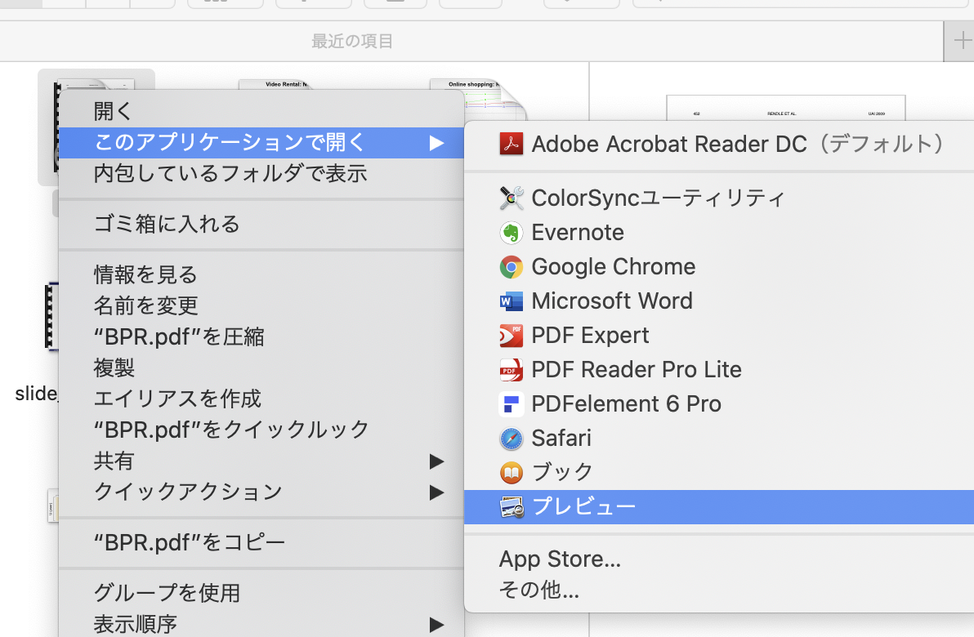The image size is (974, 637).
Task: Pick ブック label from app list
Action: point(563,473)
